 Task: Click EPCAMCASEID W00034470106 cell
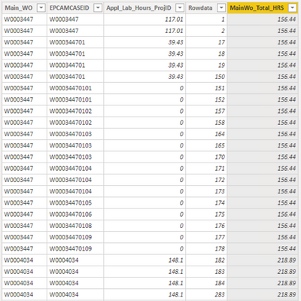[75, 214]
